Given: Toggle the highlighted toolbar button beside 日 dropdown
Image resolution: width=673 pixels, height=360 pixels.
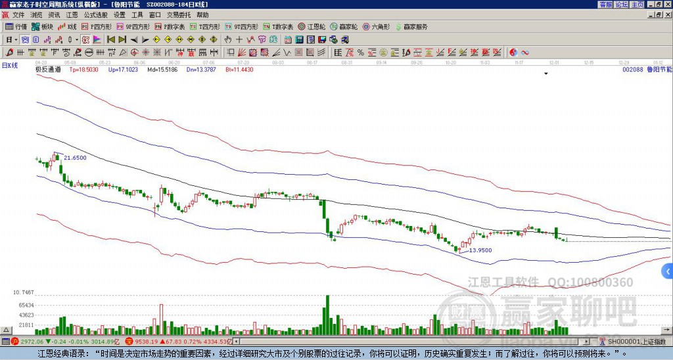Looking at the screenshot, I should click(25, 40).
